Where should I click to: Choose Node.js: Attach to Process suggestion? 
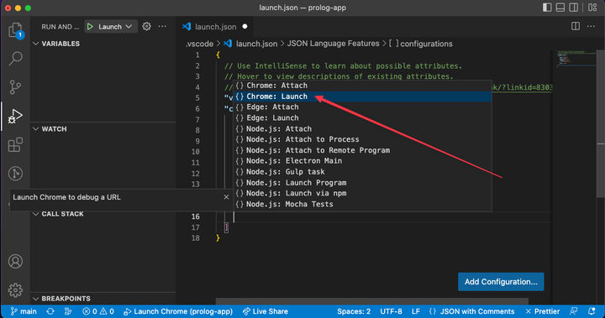pyautogui.click(x=363, y=139)
